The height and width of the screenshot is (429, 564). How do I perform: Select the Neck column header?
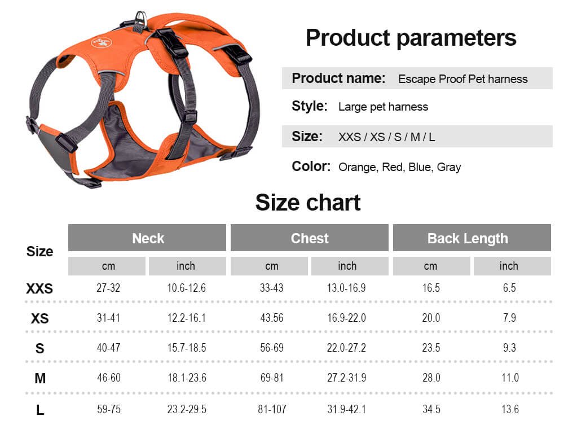click(147, 238)
